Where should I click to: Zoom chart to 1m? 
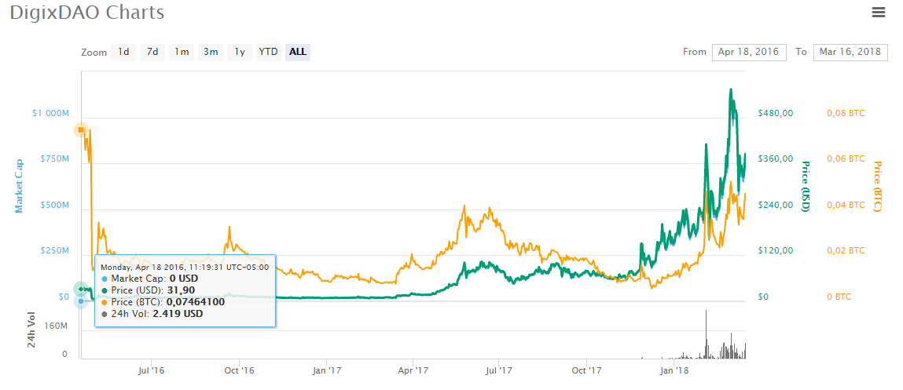tap(182, 52)
